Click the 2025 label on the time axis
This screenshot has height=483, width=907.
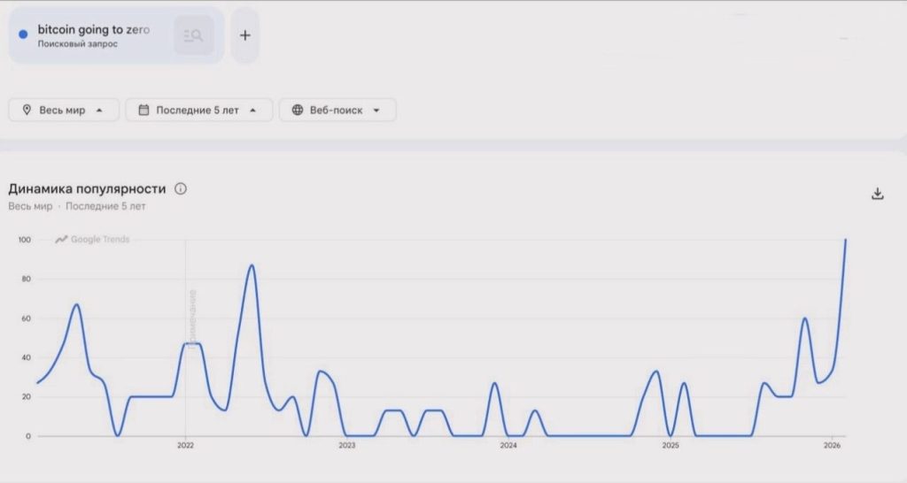(x=670, y=446)
